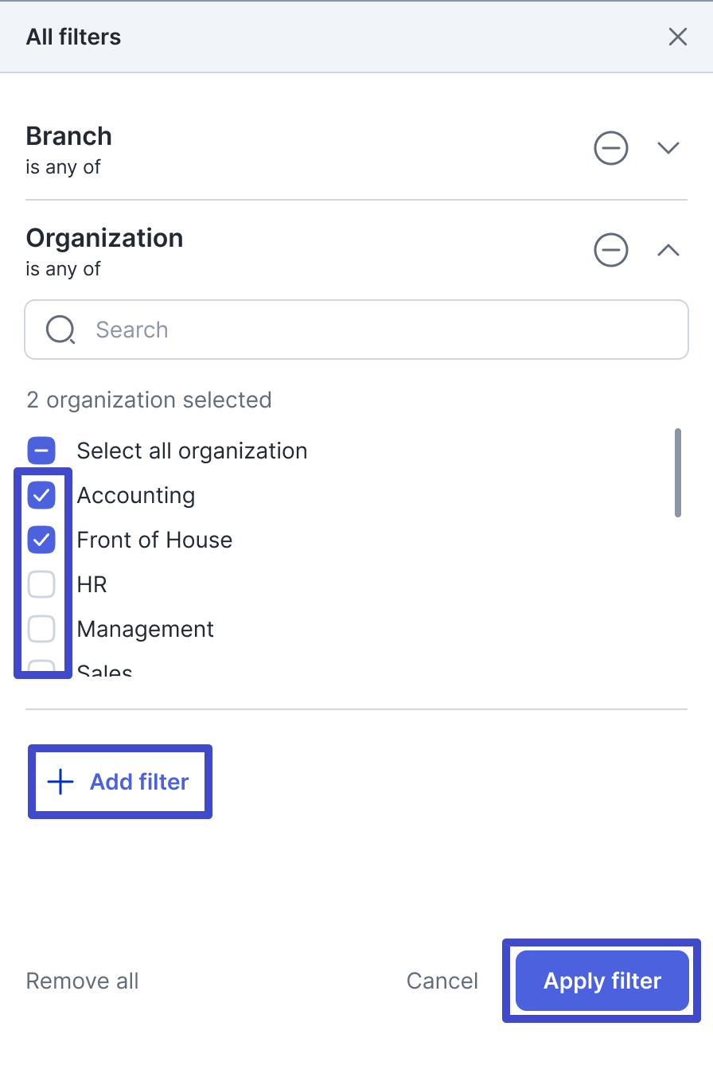Click the Organization filter heading
Viewport: 713px width, 1073px height.
pyautogui.click(x=104, y=238)
